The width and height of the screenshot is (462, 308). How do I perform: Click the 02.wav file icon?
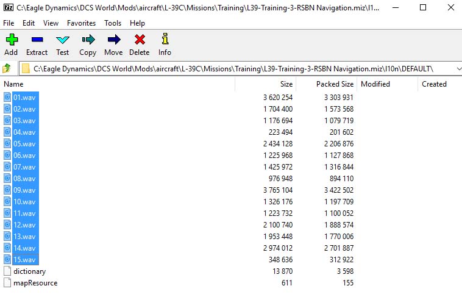point(7,109)
